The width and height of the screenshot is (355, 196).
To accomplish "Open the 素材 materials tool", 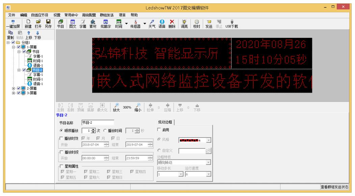I will pyautogui.click(x=93, y=24).
